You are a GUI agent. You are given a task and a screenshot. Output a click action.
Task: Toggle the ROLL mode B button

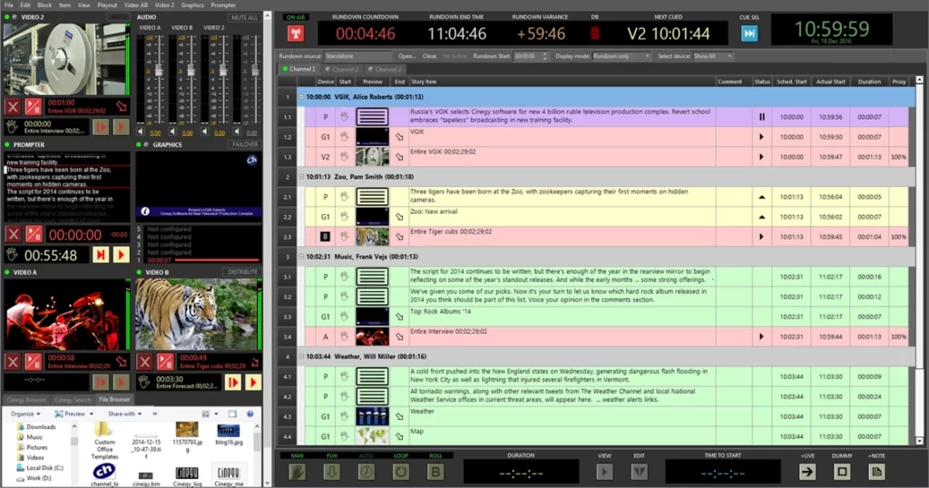[x=435, y=472]
